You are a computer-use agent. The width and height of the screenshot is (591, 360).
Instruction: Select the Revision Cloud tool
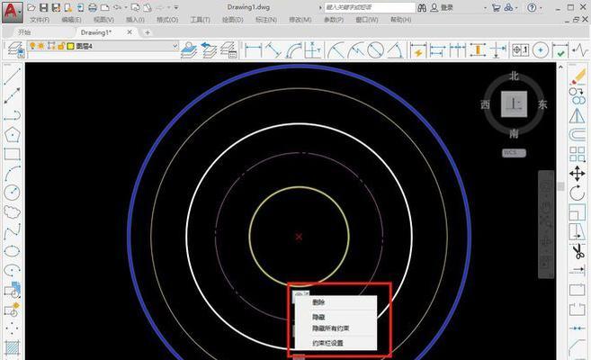point(12,211)
